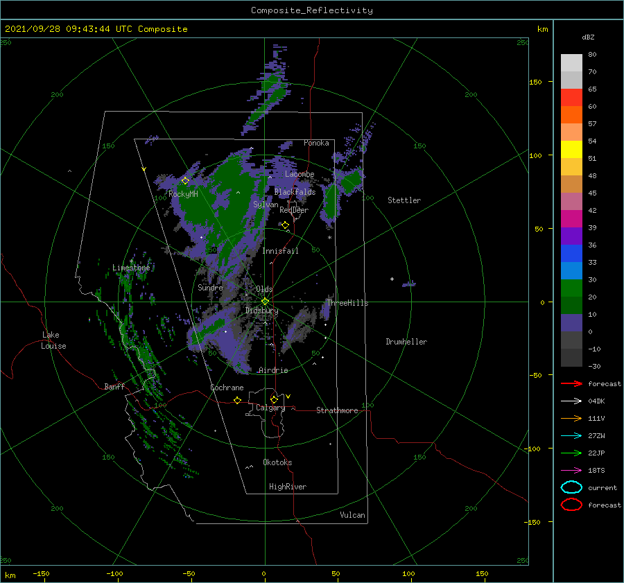Click the Ponoka town label
Viewport: 624px width, 583px height.
(316, 143)
